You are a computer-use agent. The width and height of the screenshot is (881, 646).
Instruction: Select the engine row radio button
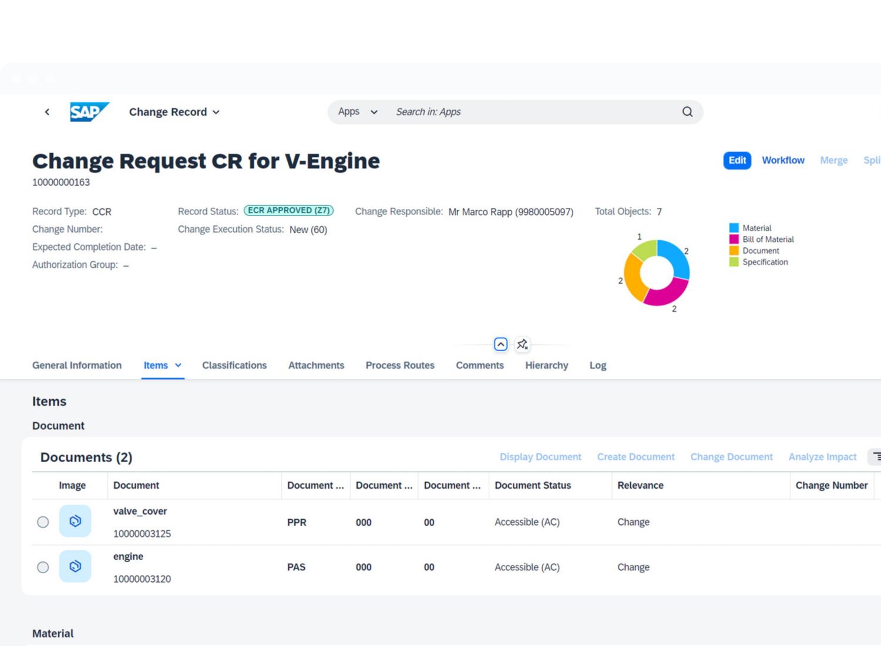[43, 567]
